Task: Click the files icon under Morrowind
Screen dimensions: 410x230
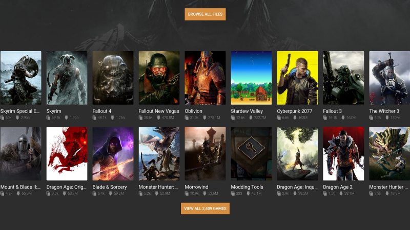Action: pyautogui.click(x=187, y=194)
